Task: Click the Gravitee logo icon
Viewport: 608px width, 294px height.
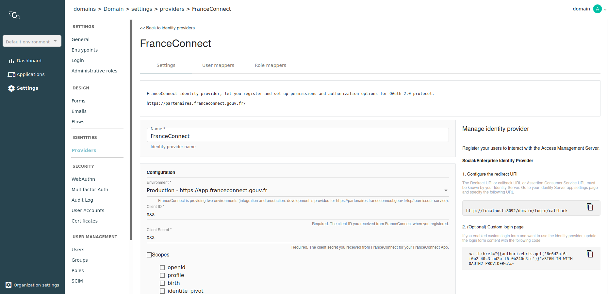Action: [14, 15]
